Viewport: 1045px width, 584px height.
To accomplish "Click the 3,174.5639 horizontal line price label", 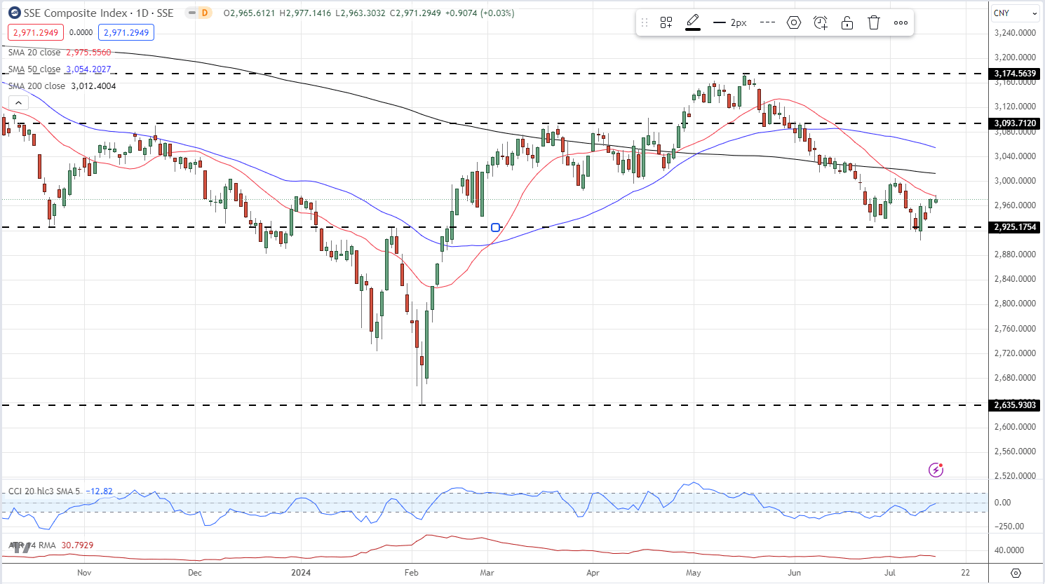I will (x=1015, y=74).
